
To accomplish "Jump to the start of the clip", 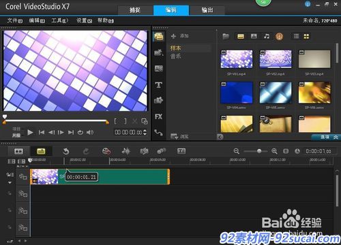I will (x=42, y=132).
